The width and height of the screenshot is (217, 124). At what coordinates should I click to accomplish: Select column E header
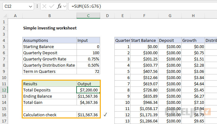point(122,15)
